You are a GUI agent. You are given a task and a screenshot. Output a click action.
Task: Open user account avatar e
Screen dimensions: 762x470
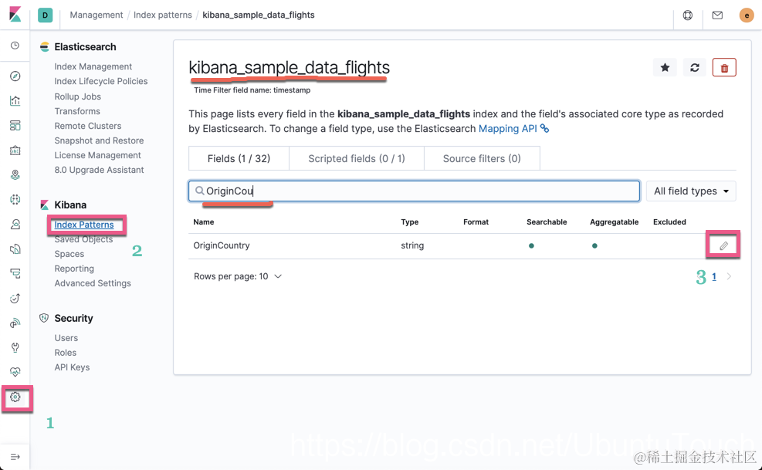tap(747, 15)
